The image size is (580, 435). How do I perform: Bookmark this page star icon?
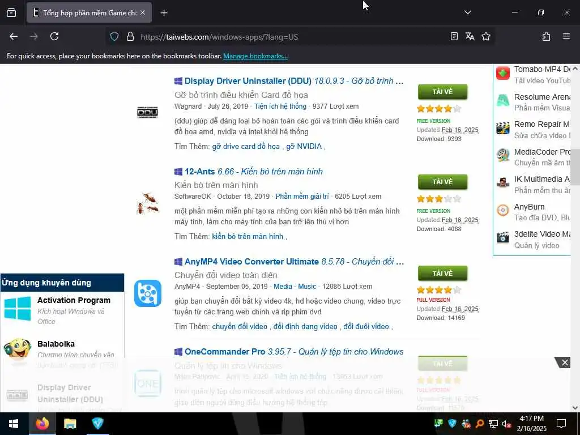click(486, 36)
